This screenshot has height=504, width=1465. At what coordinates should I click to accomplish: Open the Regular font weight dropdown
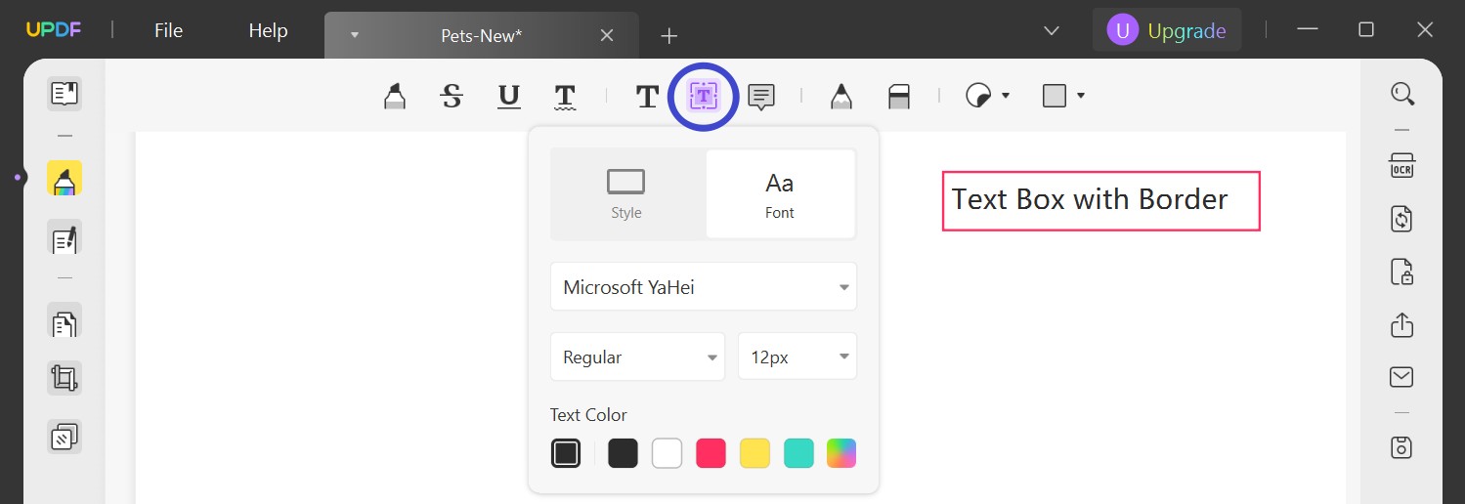tap(637, 357)
